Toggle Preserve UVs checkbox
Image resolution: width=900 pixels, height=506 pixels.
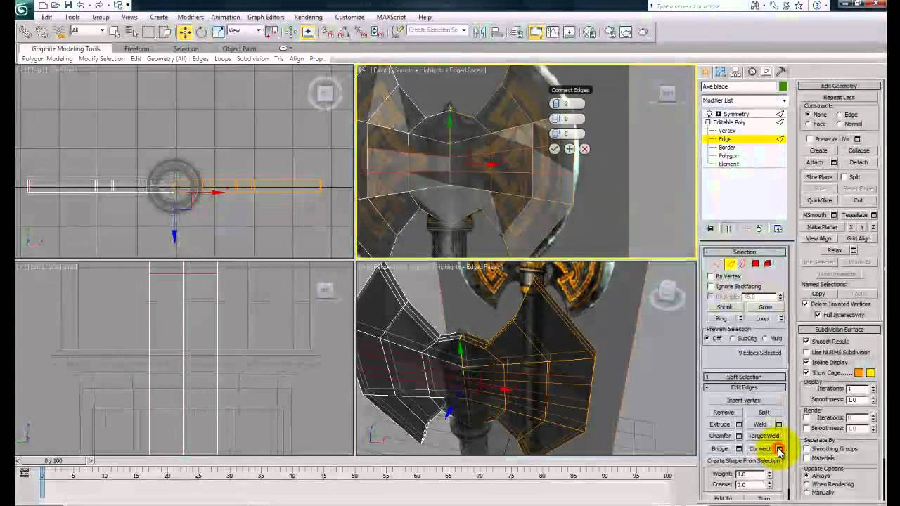[810, 139]
